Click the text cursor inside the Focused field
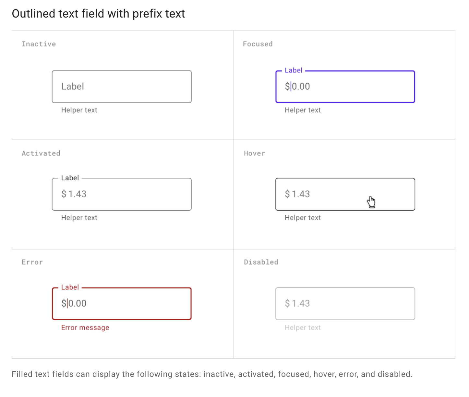469x397 pixels. point(292,86)
